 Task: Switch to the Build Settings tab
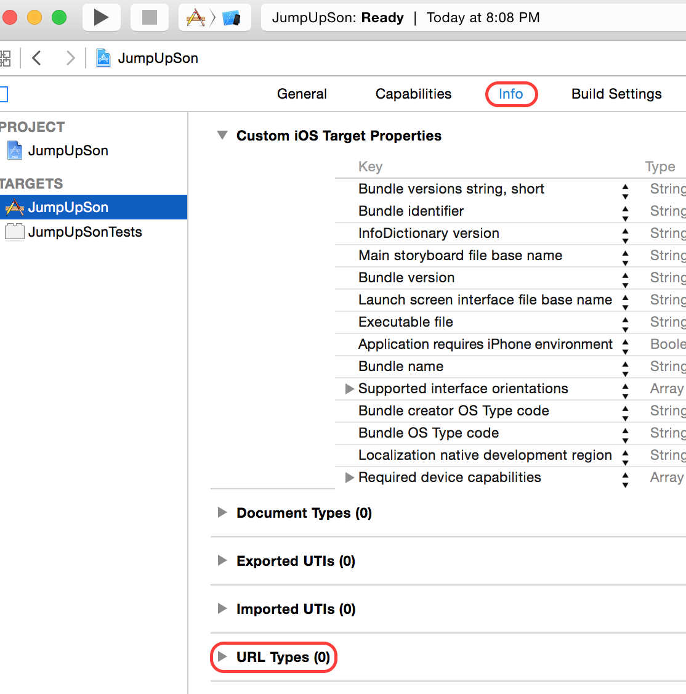[x=616, y=94]
